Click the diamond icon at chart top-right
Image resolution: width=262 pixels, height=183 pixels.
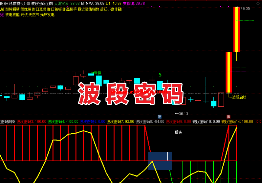(258, 4)
